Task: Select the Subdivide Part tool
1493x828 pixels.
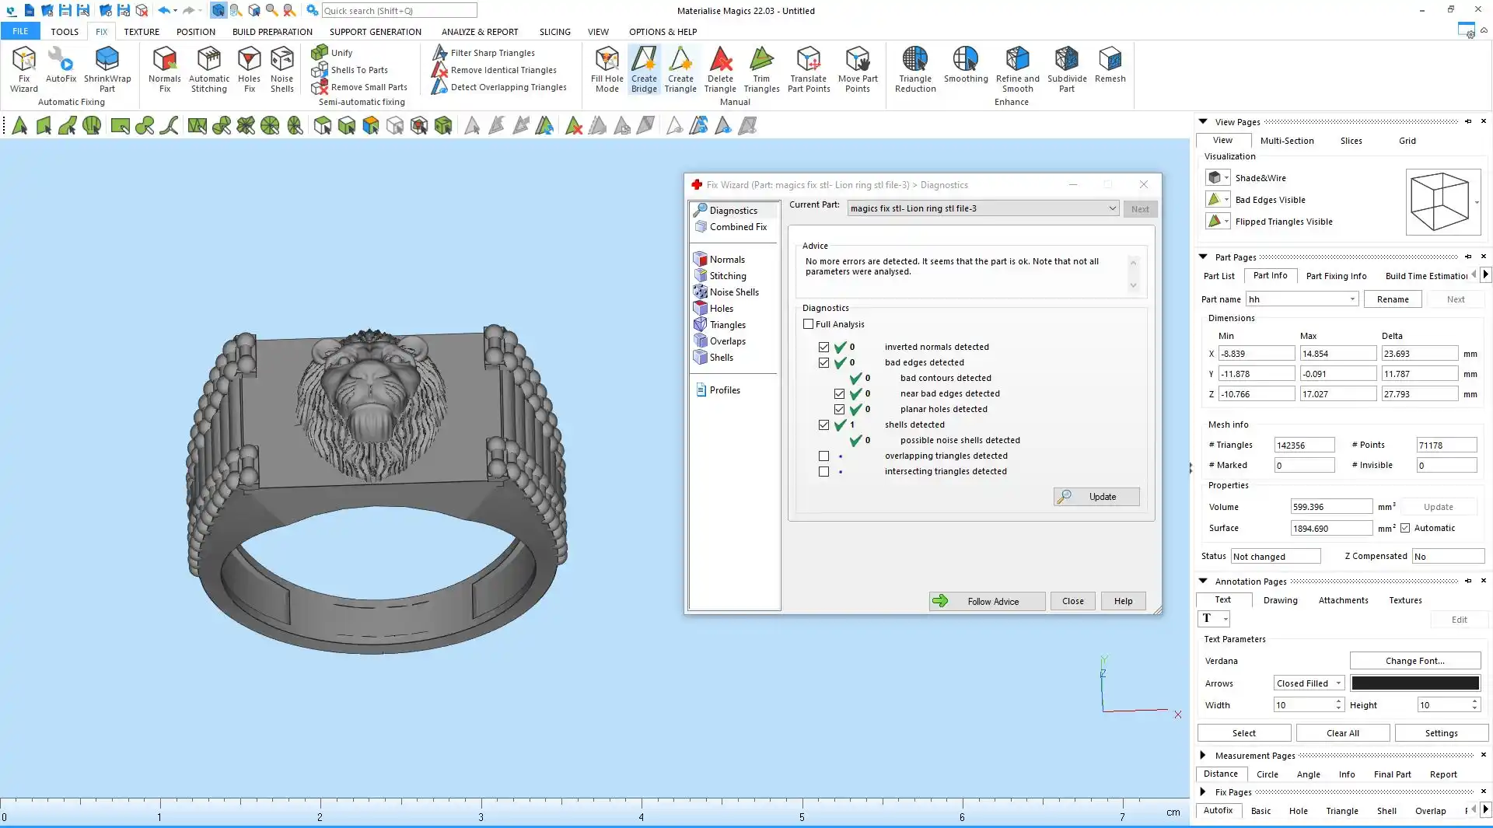Action: pos(1067,68)
